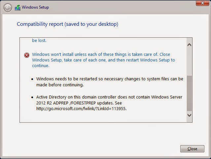Screen dimensions: 211x159
Task: Click the Windows Setup installer icon
Action: [x=18, y=8]
